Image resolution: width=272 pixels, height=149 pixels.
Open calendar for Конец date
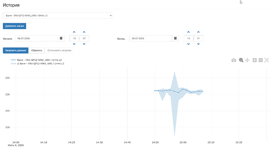click(x=175, y=38)
